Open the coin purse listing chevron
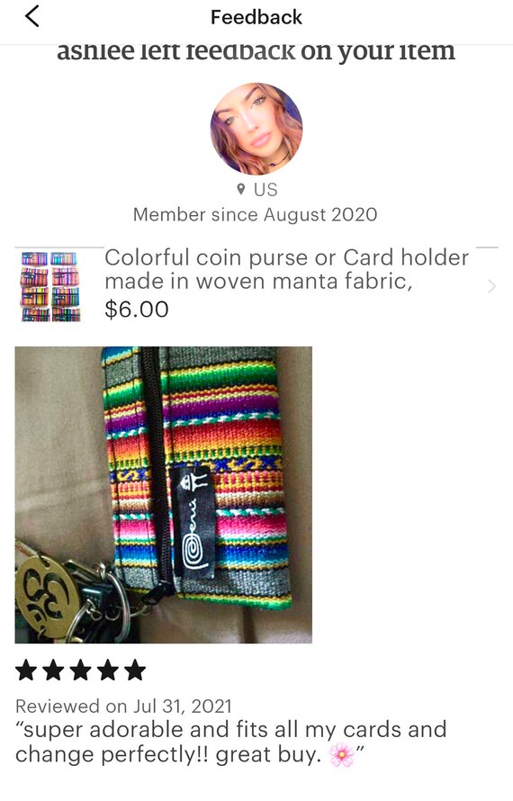Viewport: 513px width, 801px height. pyautogui.click(x=491, y=286)
